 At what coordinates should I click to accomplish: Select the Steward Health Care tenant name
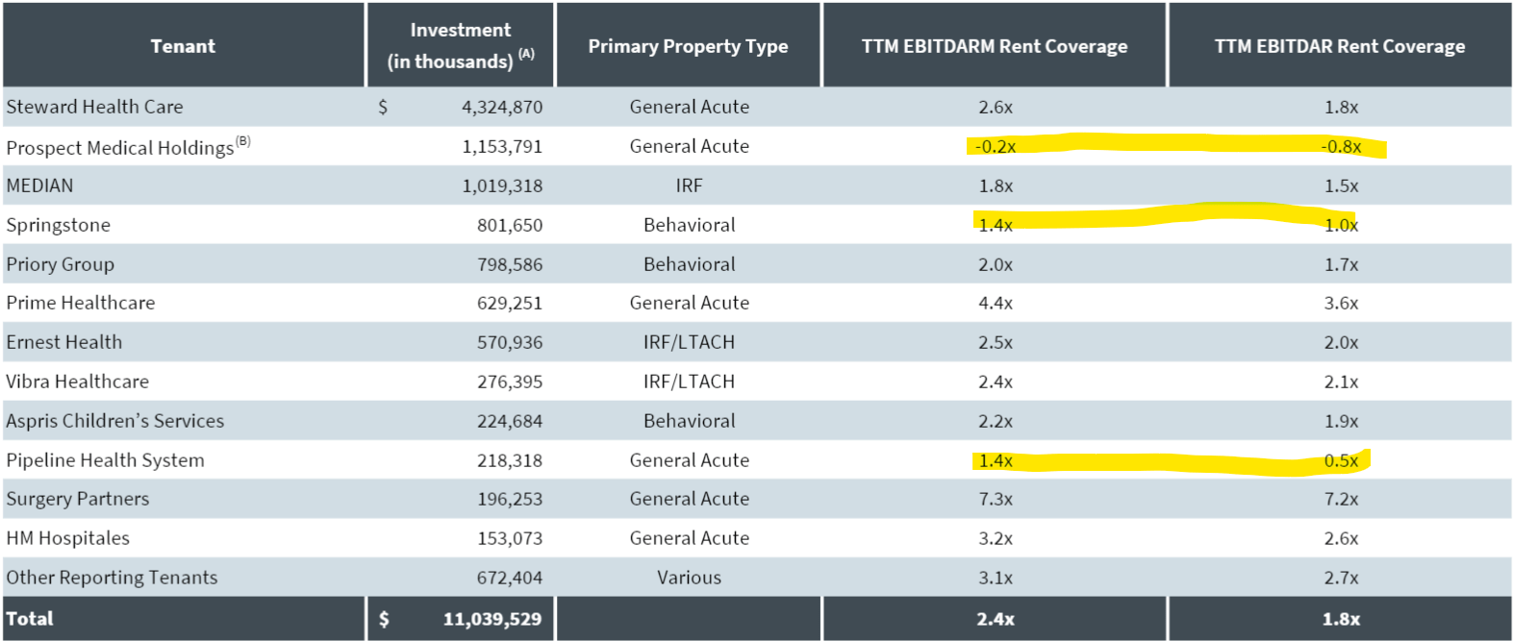(x=94, y=107)
